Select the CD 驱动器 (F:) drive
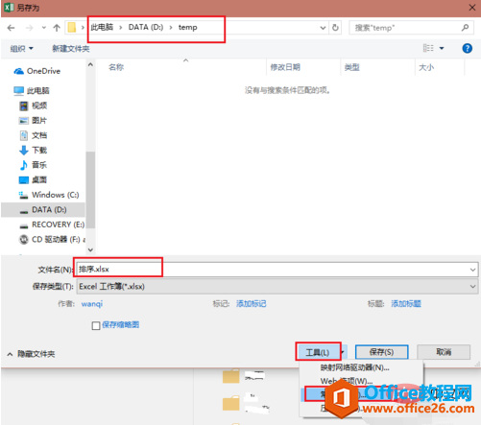The width and height of the screenshot is (481, 425). click(59, 239)
